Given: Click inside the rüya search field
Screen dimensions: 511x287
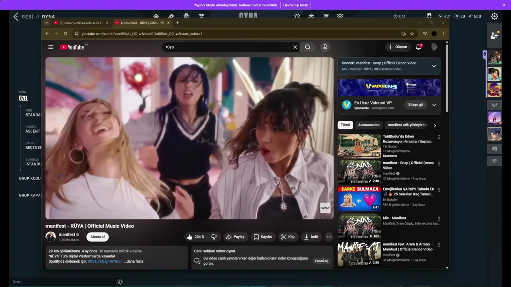Looking at the screenshot, I should pos(228,47).
